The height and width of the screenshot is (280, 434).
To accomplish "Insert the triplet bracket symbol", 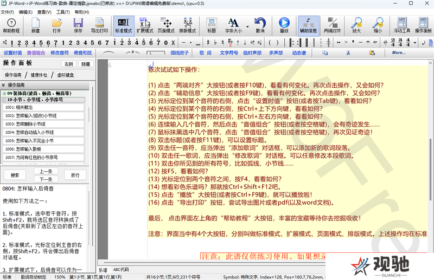I will pos(132,52).
